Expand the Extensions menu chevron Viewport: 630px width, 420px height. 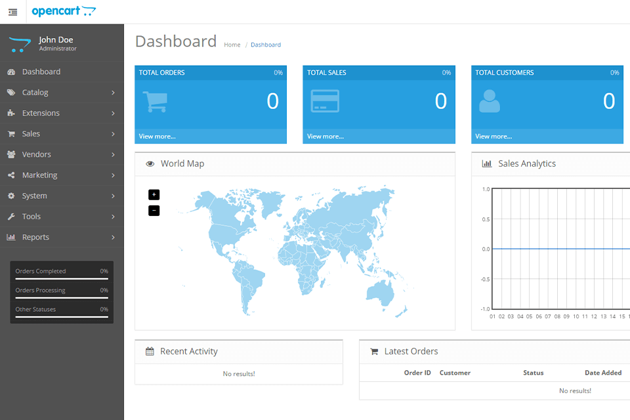click(x=113, y=114)
